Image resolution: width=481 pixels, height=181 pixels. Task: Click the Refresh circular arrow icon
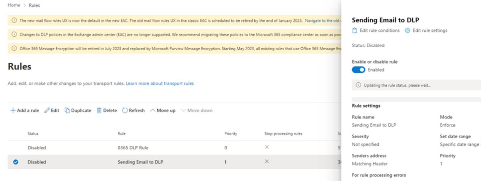pyautogui.click(x=125, y=111)
